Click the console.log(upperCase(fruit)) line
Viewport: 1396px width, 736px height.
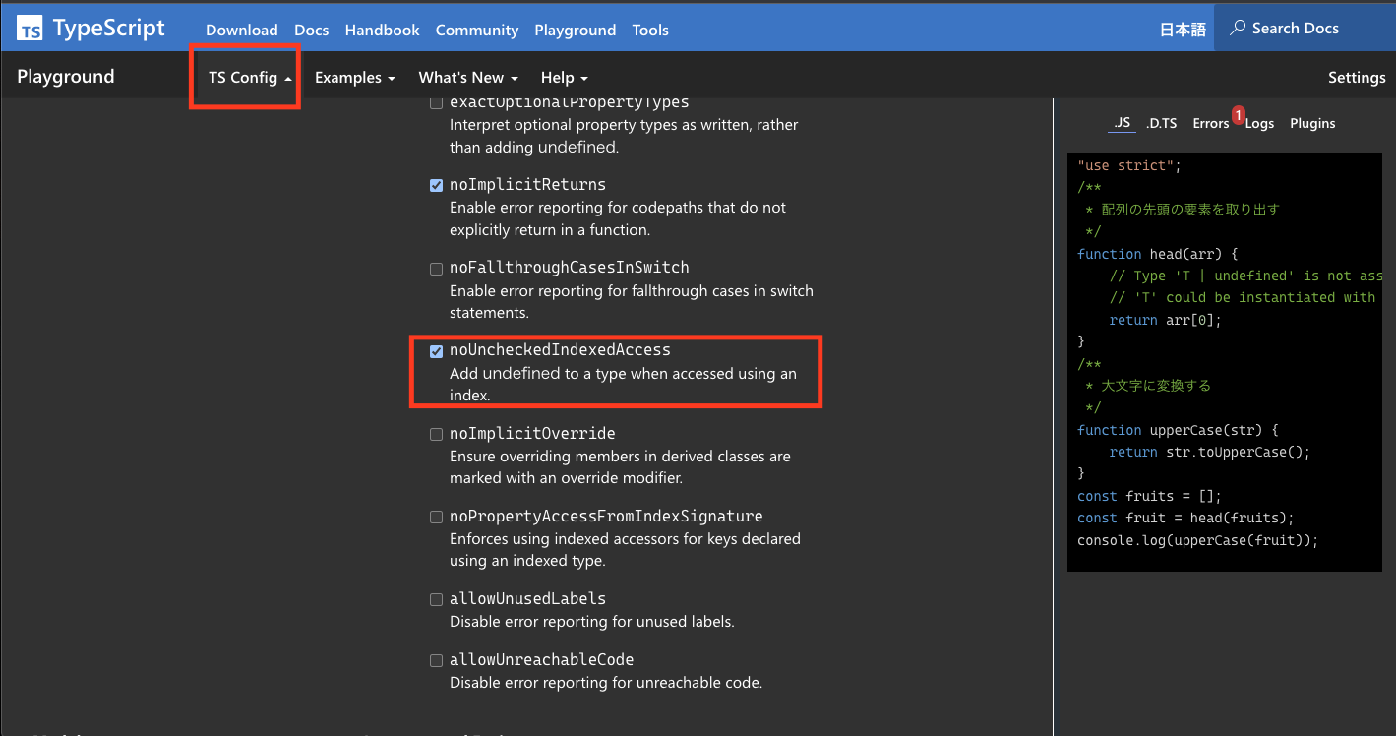click(1197, 540)
